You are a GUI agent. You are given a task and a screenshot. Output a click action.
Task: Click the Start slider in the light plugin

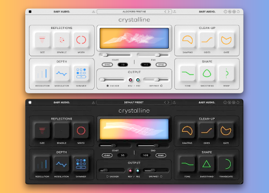[115, 55]
